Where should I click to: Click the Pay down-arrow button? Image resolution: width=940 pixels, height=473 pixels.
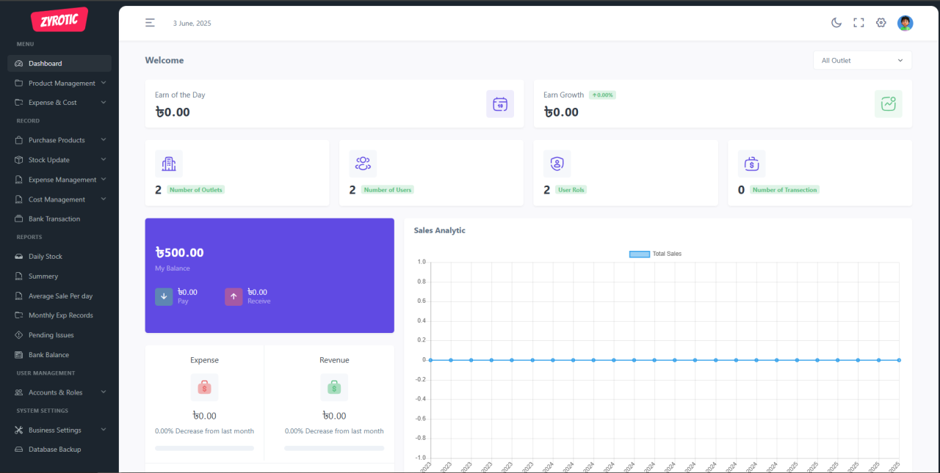pyautogui.click(x=164, y=296)
